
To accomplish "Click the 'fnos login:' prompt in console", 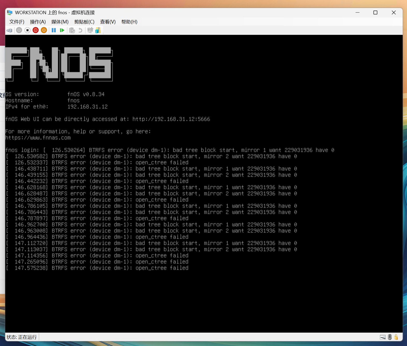I will point(22,150).
